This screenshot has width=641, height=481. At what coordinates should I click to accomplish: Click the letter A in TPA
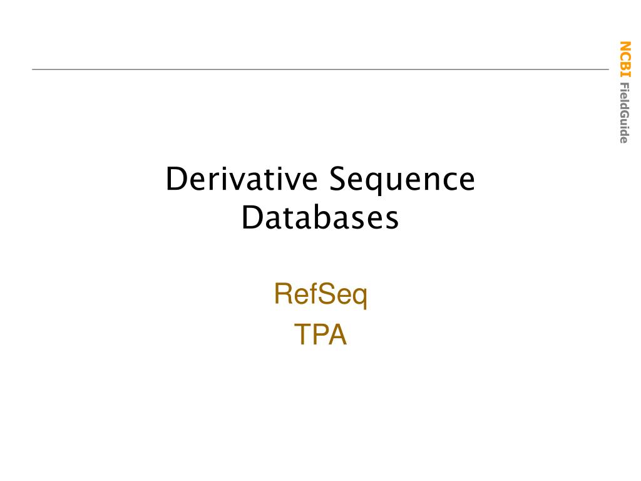337,334
